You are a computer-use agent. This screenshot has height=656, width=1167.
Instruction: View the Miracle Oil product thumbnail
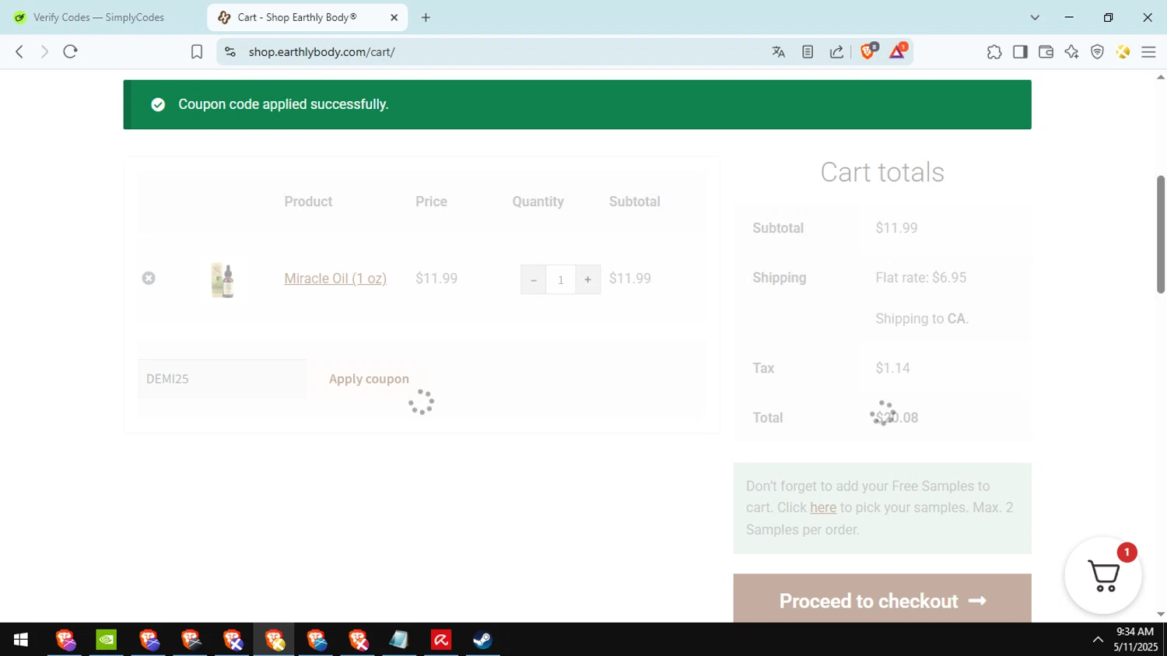(x=223, y=280)
